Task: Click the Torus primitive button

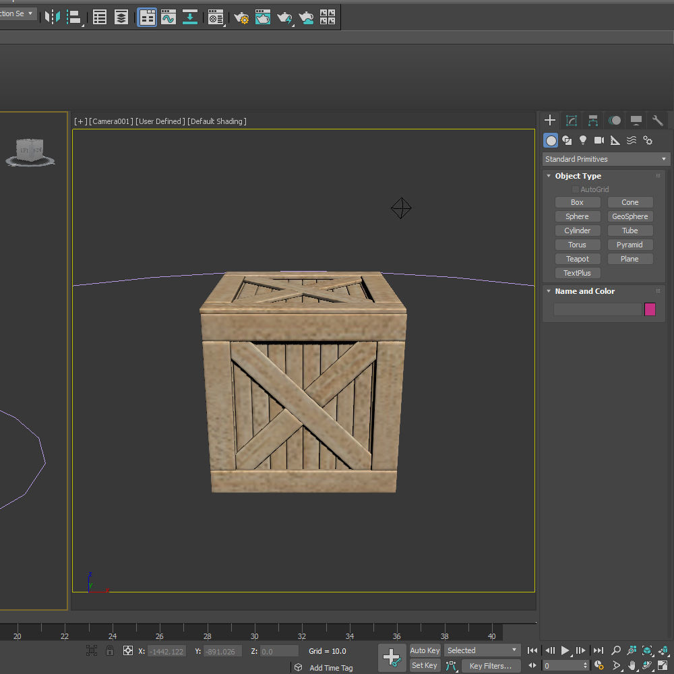Action: pos(578,245)
